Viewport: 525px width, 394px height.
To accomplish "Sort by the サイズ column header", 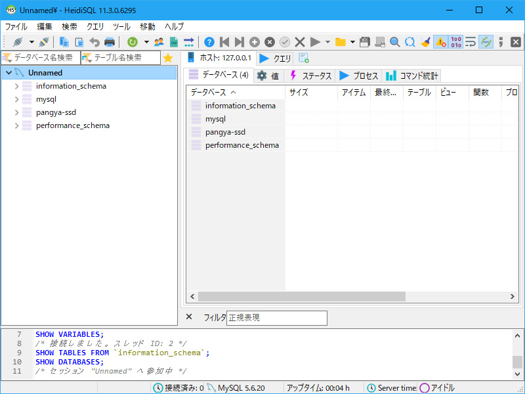I will point(311,92).
